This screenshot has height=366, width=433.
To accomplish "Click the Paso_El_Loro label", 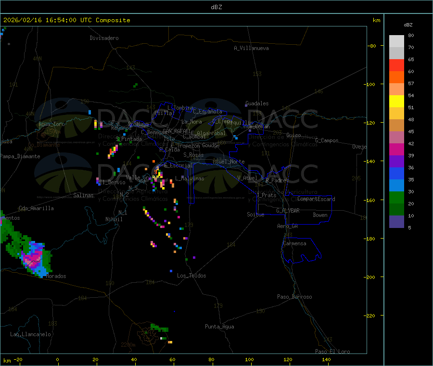I will 332,352.
